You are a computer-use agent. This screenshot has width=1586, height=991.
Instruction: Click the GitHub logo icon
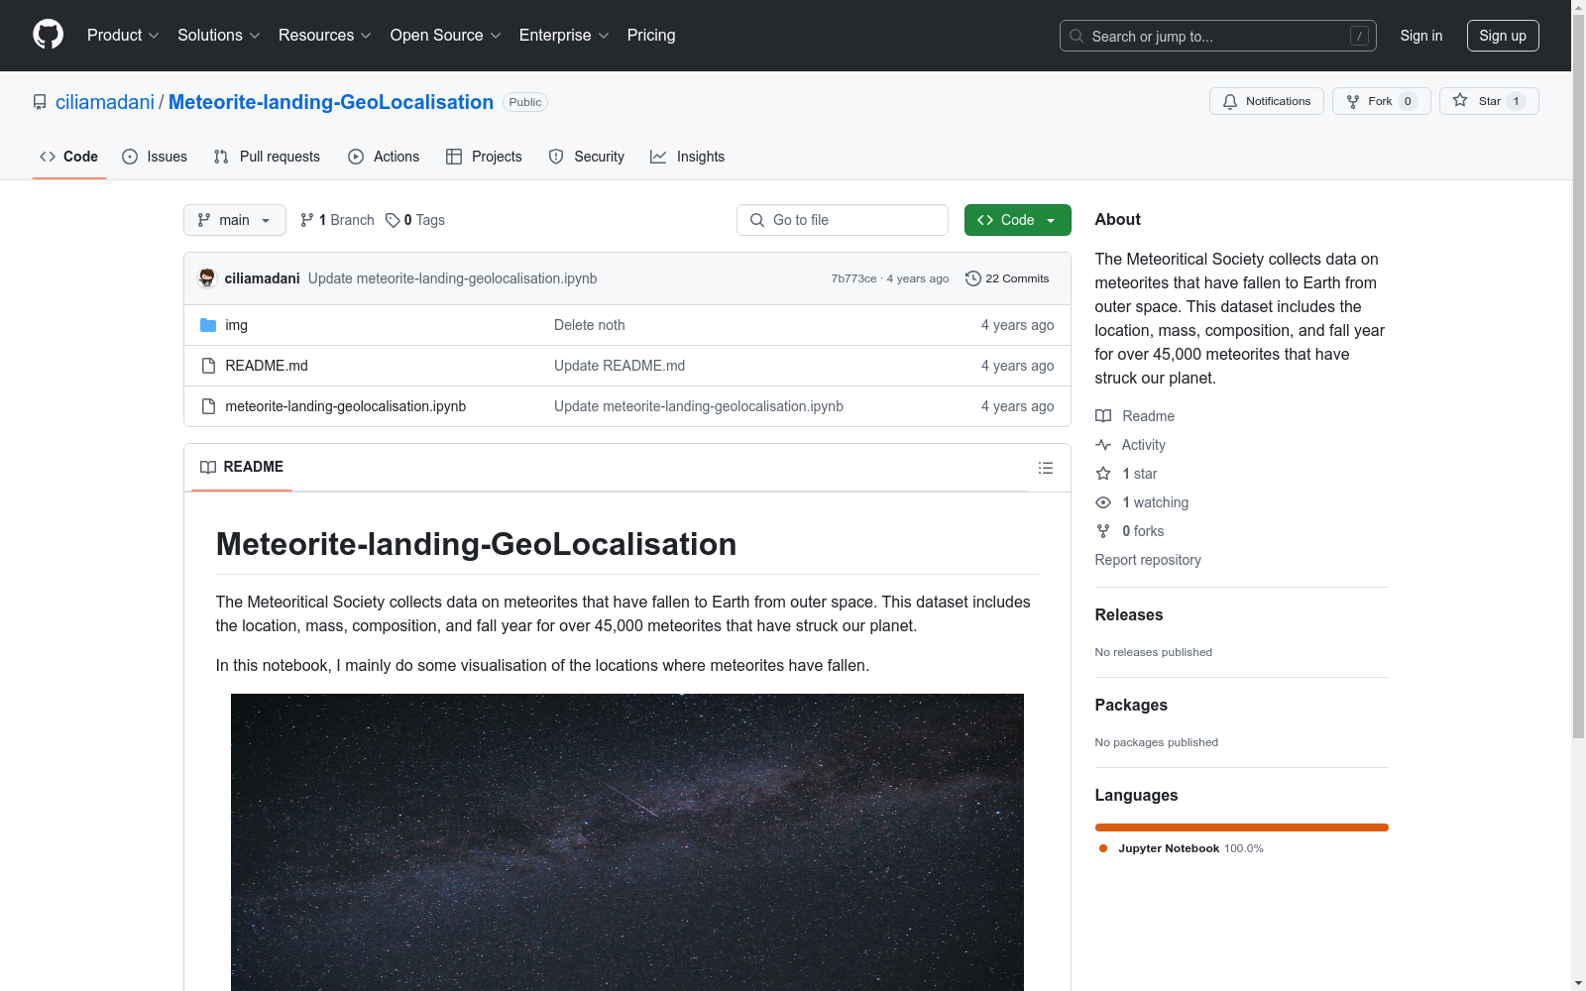pyautogui.click(x=48, y=35)
